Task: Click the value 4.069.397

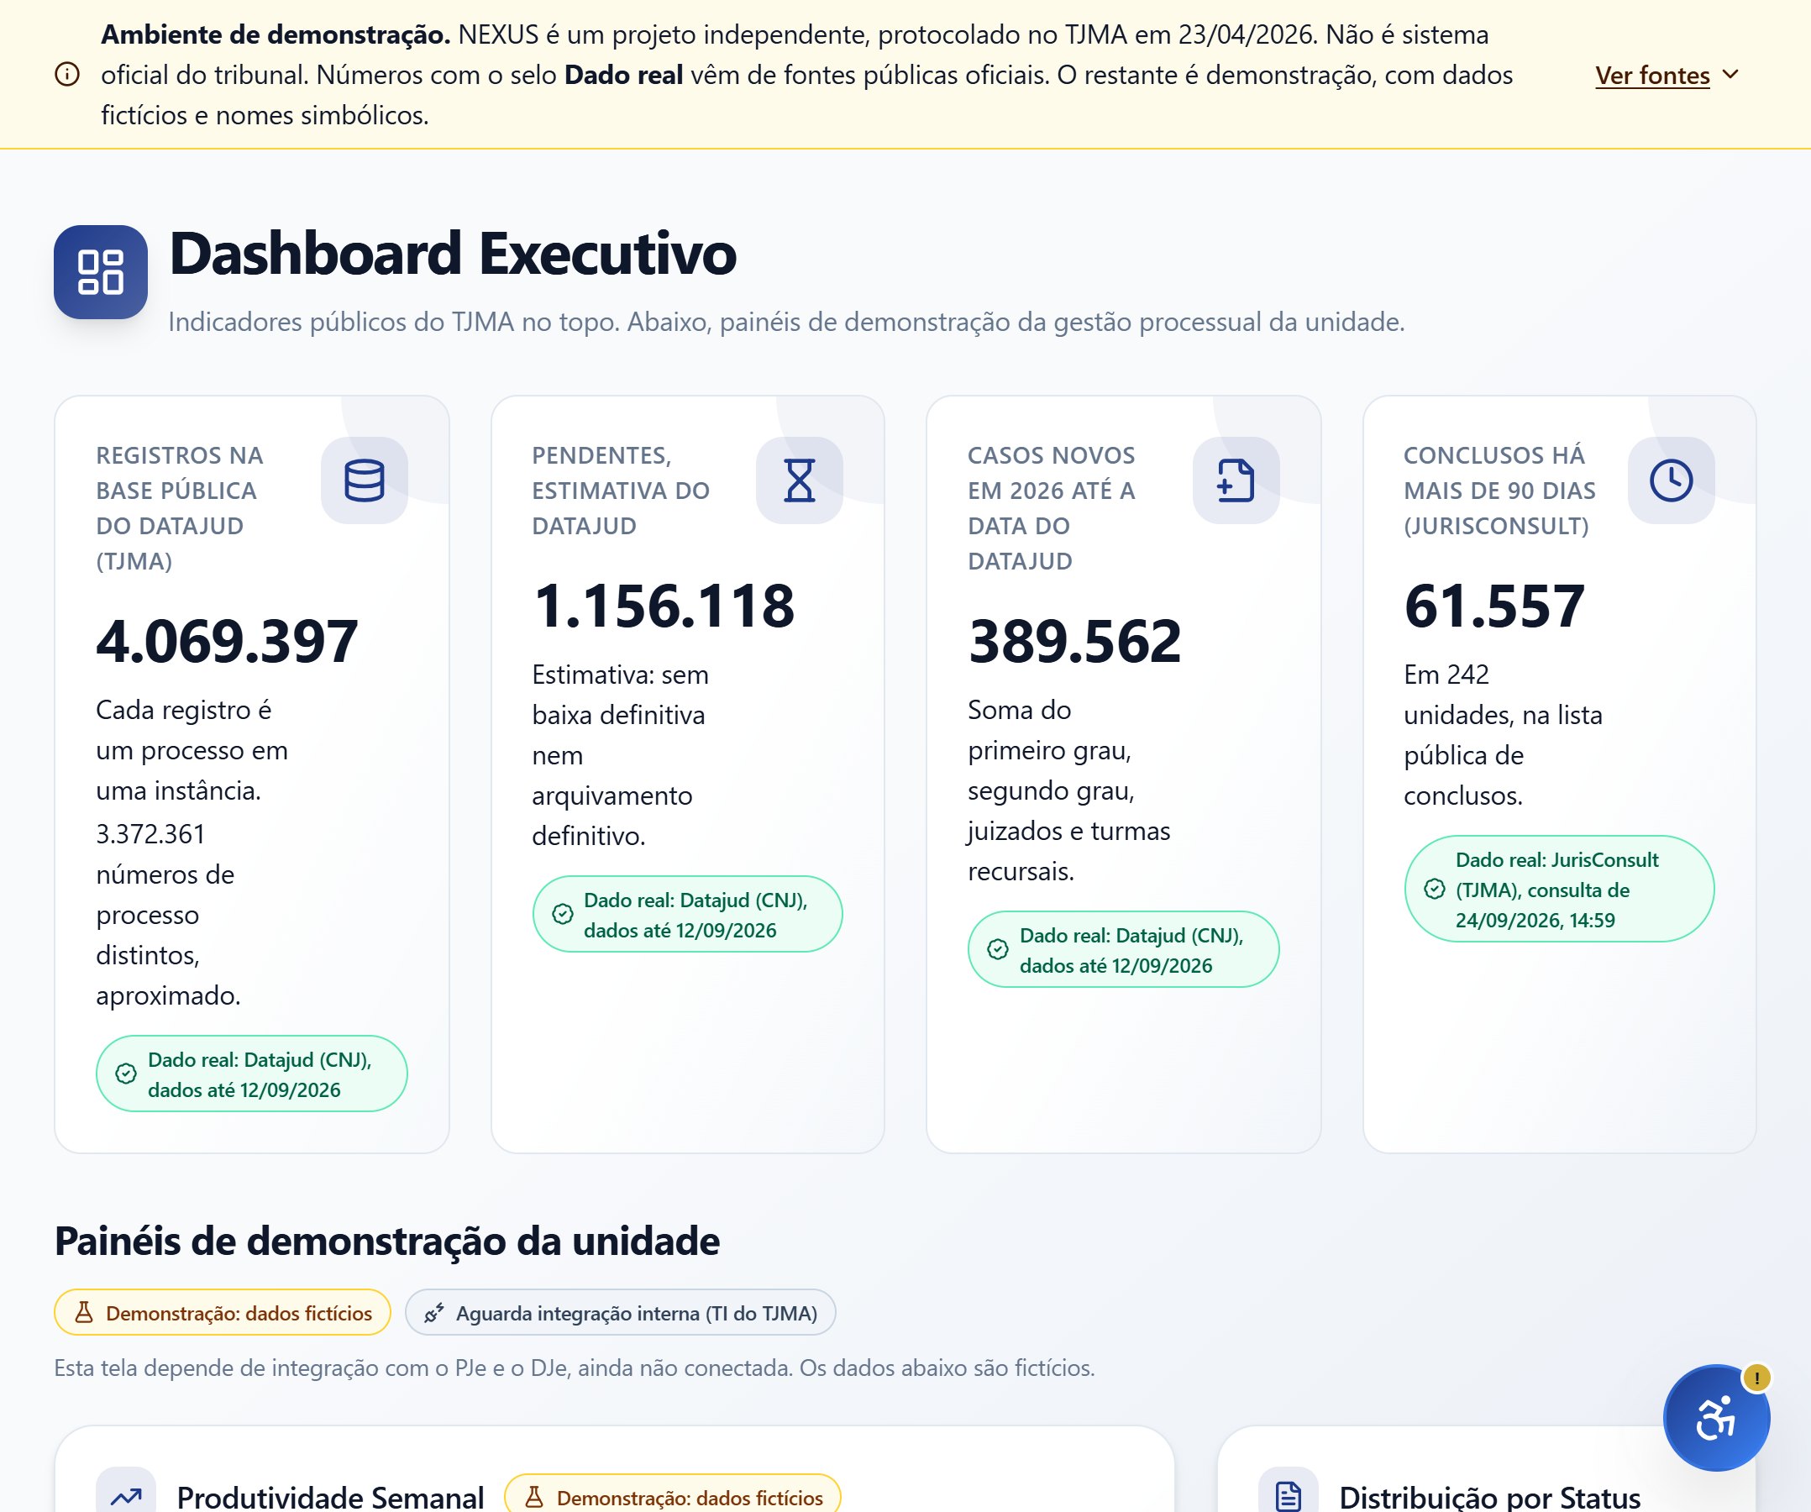Action: click(x=227, y=641)
